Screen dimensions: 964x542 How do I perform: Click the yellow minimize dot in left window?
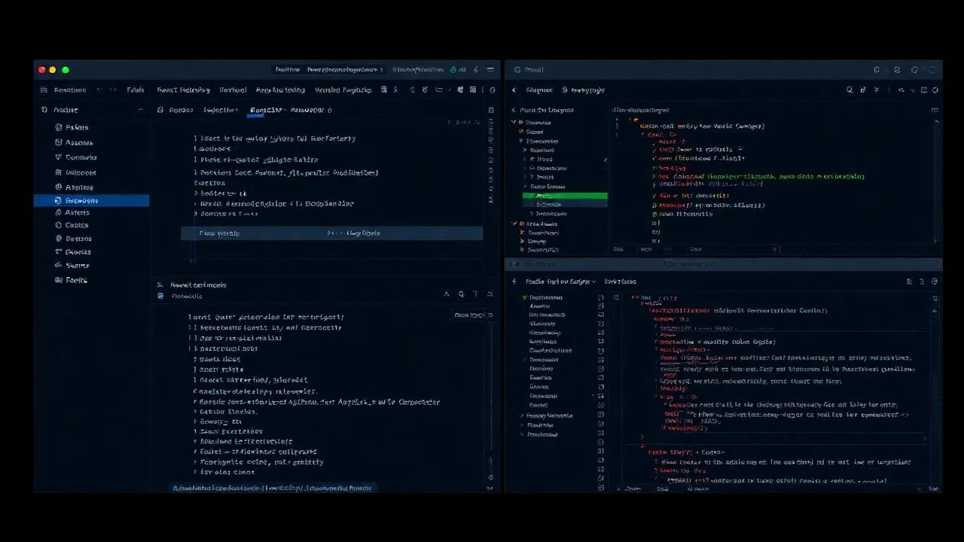pyautogui.click(x=53, y=70)
